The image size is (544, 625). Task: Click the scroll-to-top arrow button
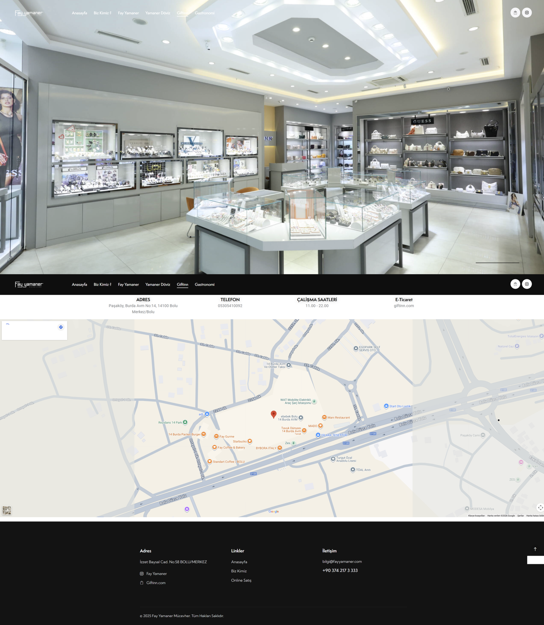[535, 549]
